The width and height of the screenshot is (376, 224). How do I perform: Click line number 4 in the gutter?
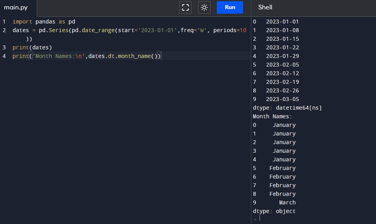(4, 56)
